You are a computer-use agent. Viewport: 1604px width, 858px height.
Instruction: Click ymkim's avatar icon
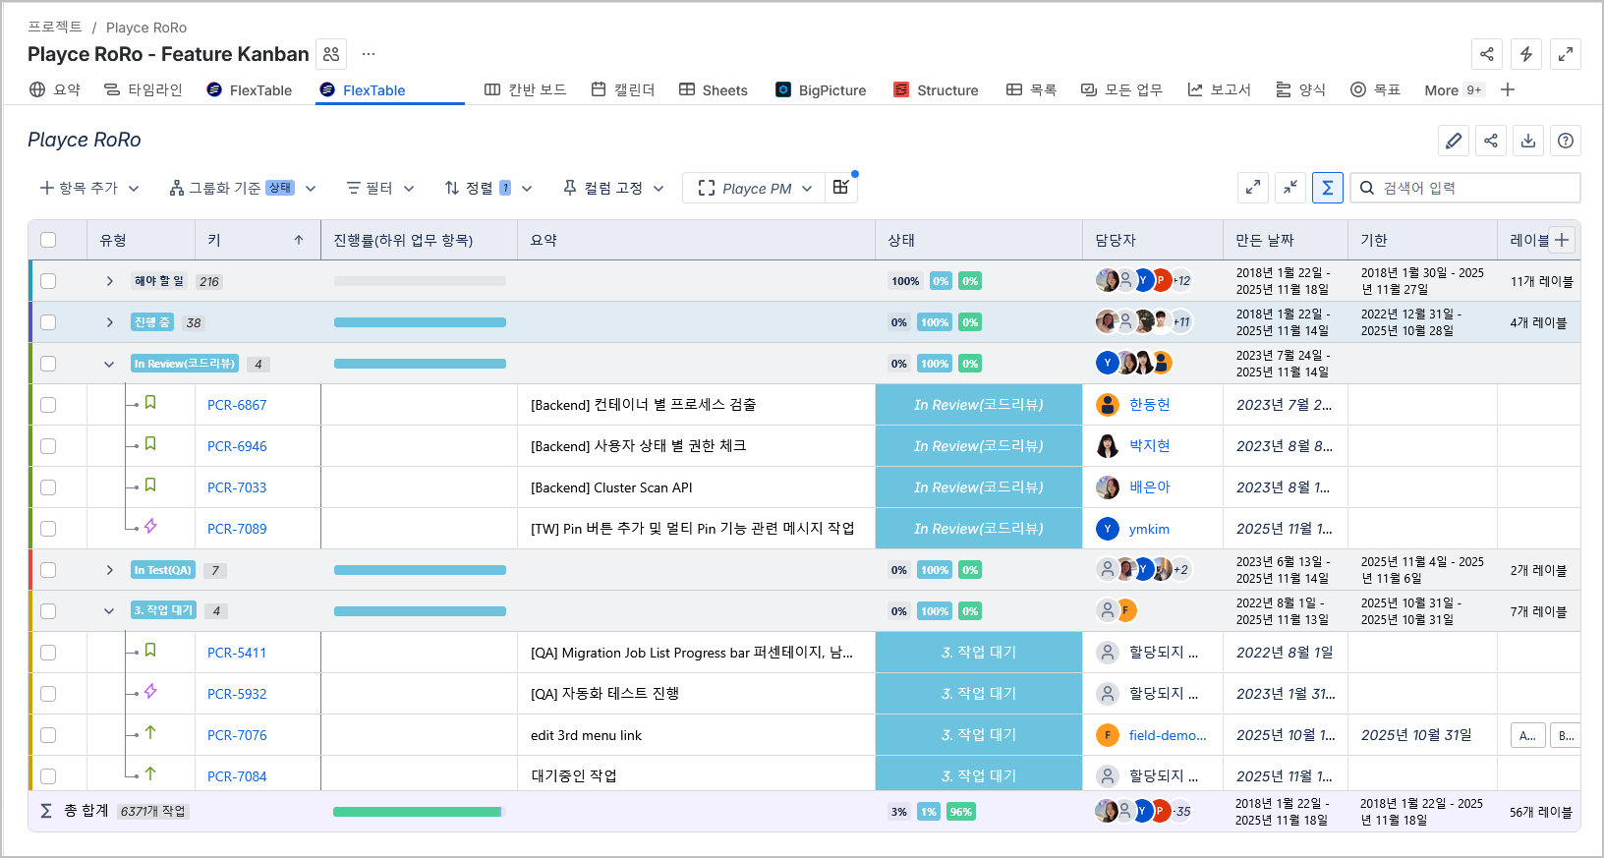coord(1108,529)
